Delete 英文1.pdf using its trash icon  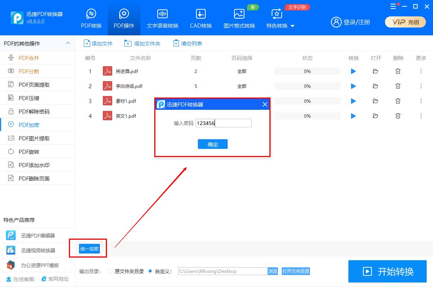pos(398,116)
